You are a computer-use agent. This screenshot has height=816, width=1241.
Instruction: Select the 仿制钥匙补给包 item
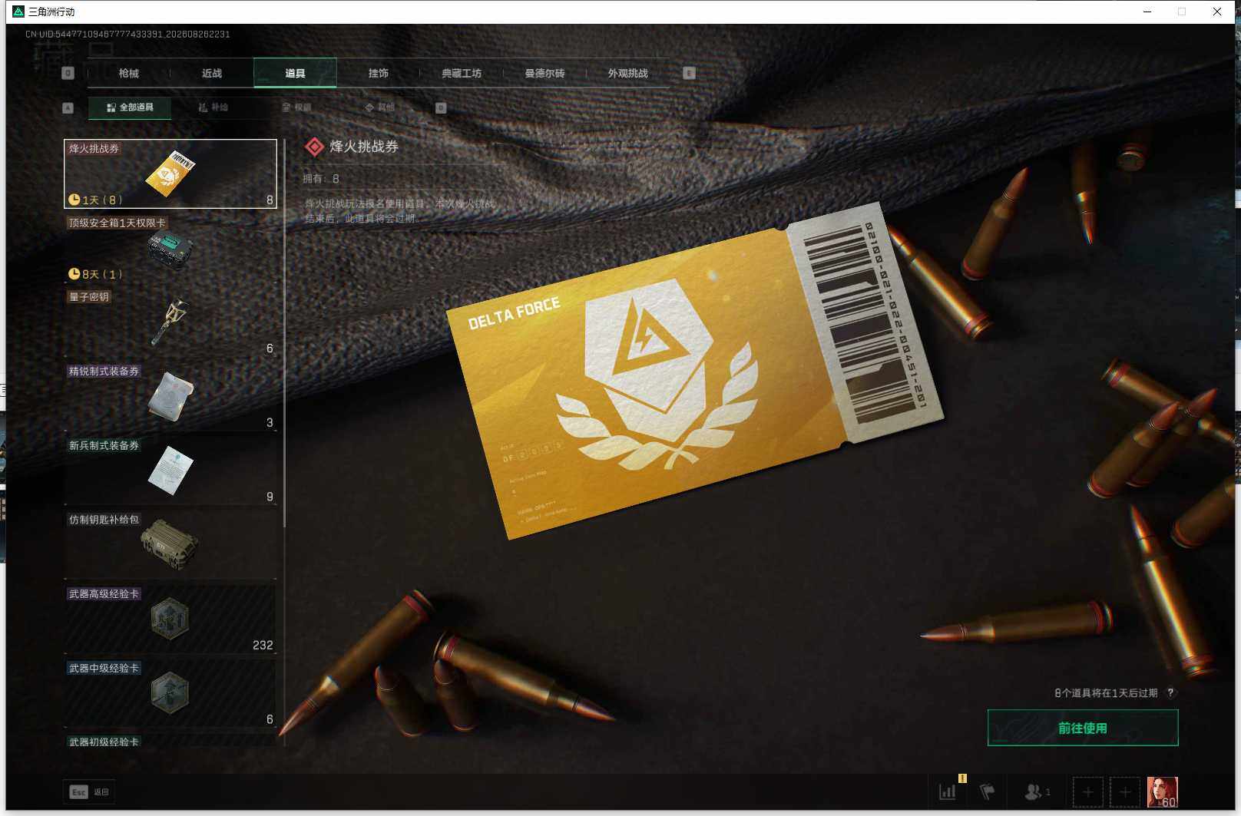tap(170, 545)
